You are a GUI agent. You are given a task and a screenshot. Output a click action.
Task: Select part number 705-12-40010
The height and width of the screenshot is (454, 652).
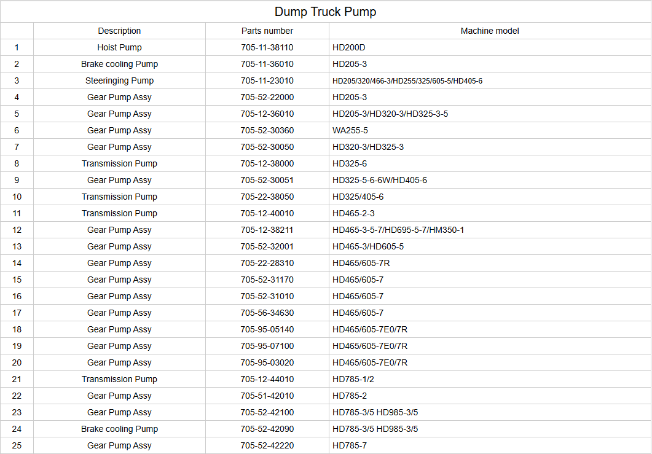click(x=267, y=214)
